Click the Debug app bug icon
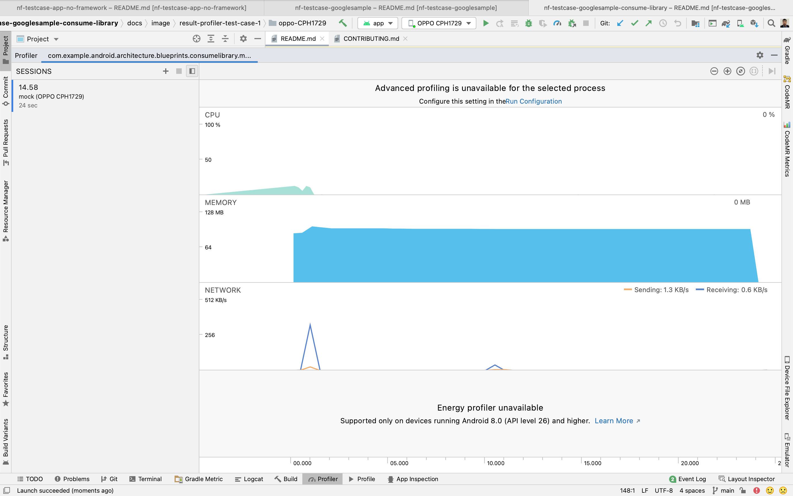This screenshot has width=793, height=496. click(528, 23)
